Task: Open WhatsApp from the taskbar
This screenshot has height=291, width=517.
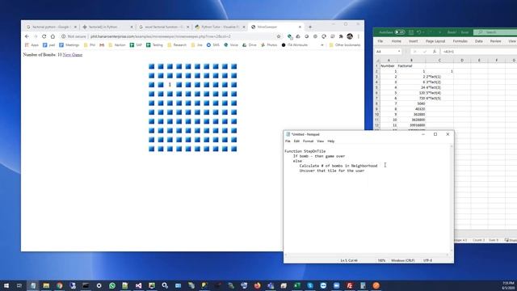Action: coord(112,285)
